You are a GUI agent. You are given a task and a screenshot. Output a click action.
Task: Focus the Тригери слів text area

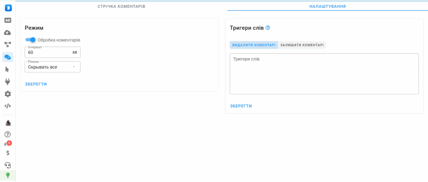[x=324, y=74]
